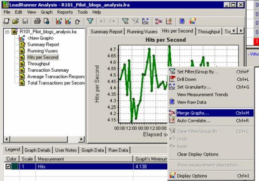This screenshot has width=259, height=181.
Task: Click the New session toolbar icon
Action: click(x=7, y=21)
